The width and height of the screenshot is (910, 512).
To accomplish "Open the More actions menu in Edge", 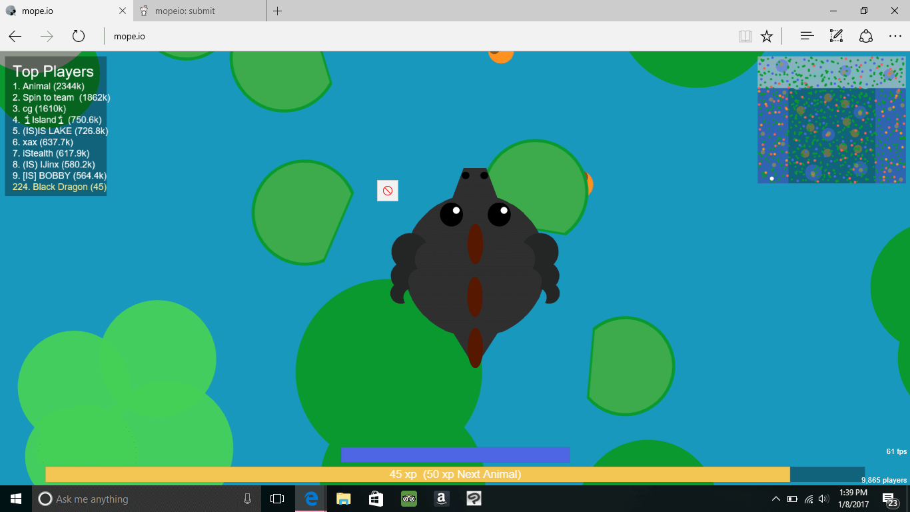I will click(895, 36).
